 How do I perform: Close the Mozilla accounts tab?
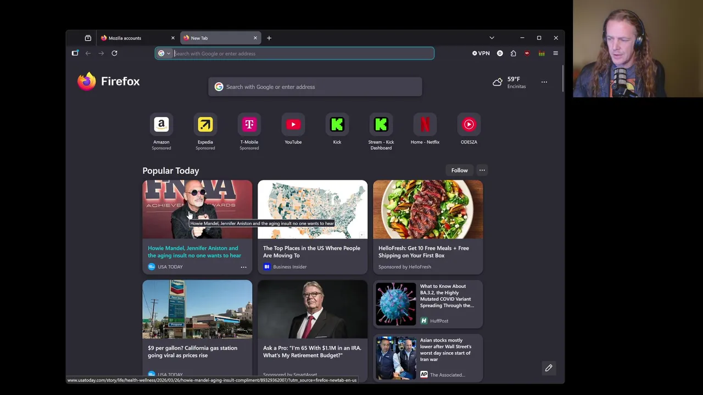tap(172, 38)
